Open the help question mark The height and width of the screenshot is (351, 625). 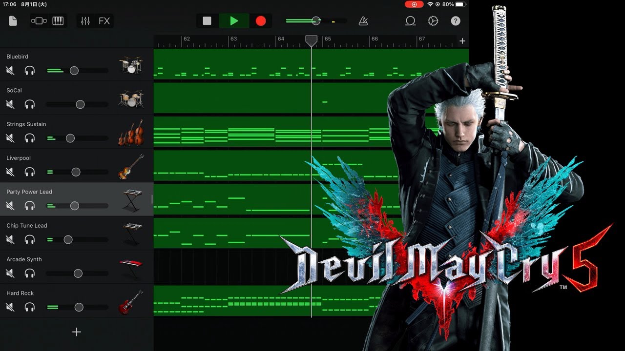456,21
